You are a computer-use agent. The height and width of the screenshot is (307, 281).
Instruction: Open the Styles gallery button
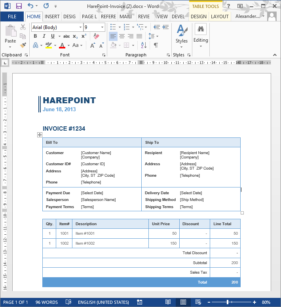tap(182, 37)
